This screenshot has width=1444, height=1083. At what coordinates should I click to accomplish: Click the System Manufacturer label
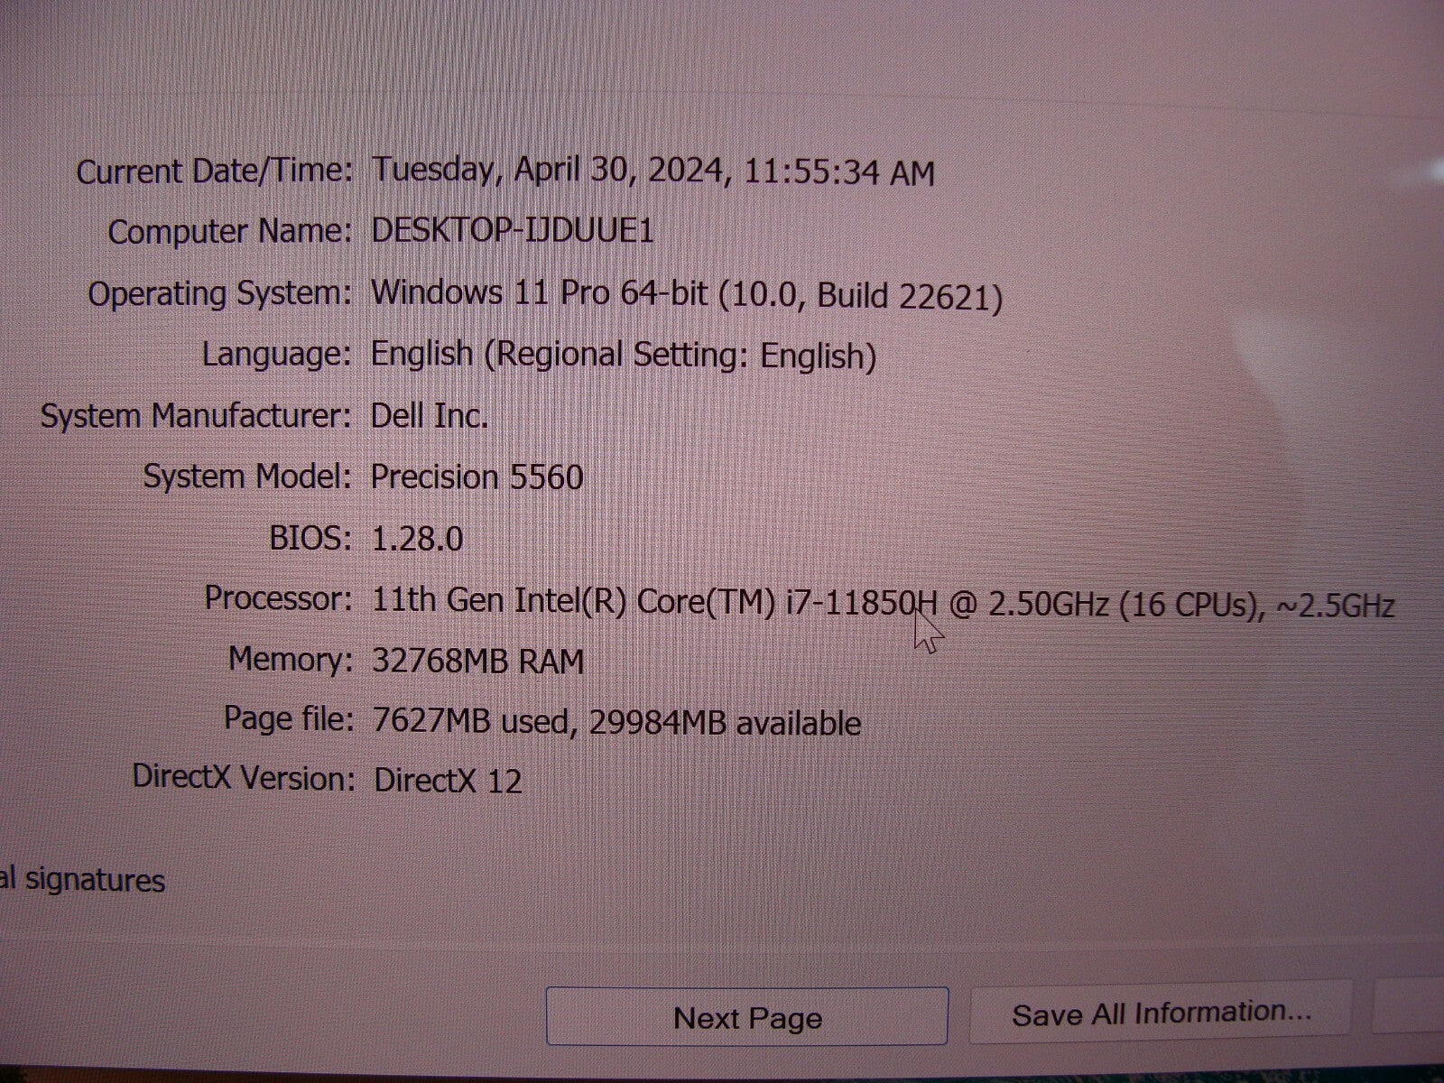196,416
